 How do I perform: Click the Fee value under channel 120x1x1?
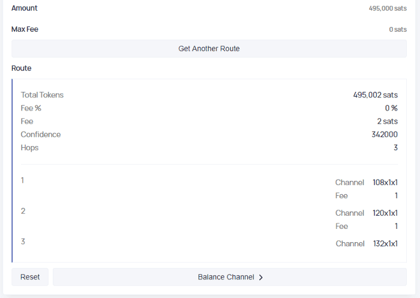[396, 226]
